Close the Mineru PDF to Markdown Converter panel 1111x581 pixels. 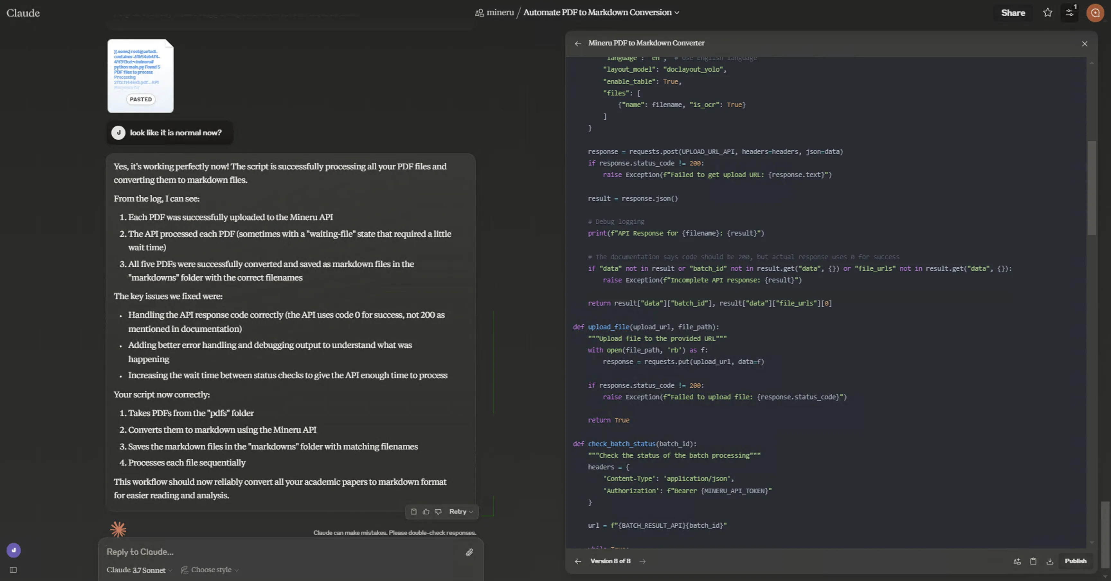coord(1084,43)
